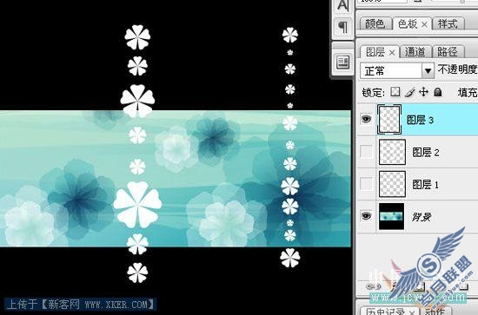The width and height of the screenshot is (478, 315).
Task: Show 图层 1 visibility box
Action: (x=366, y=184)
